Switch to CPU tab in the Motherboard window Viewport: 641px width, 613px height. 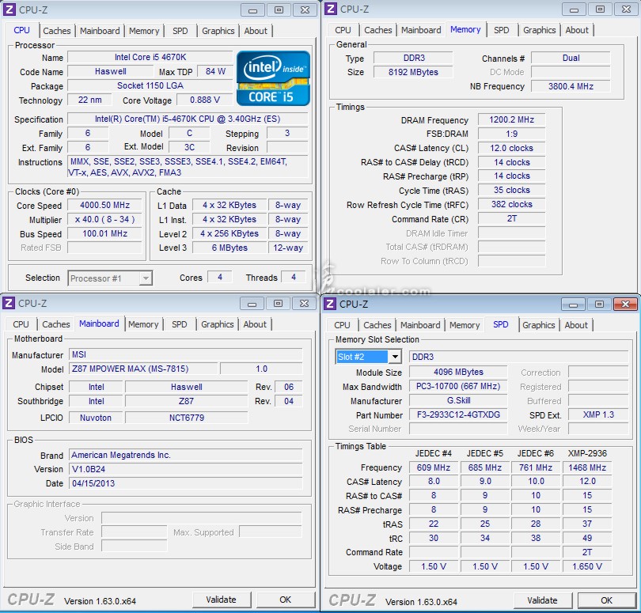(21, 324)
